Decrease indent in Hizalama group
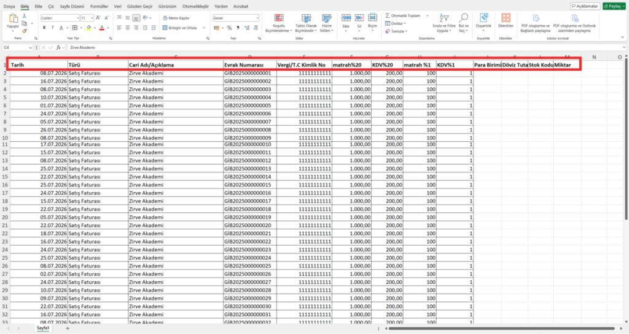Image resolution: width=629 pixels, height=334 pixels. click(145, 28)
